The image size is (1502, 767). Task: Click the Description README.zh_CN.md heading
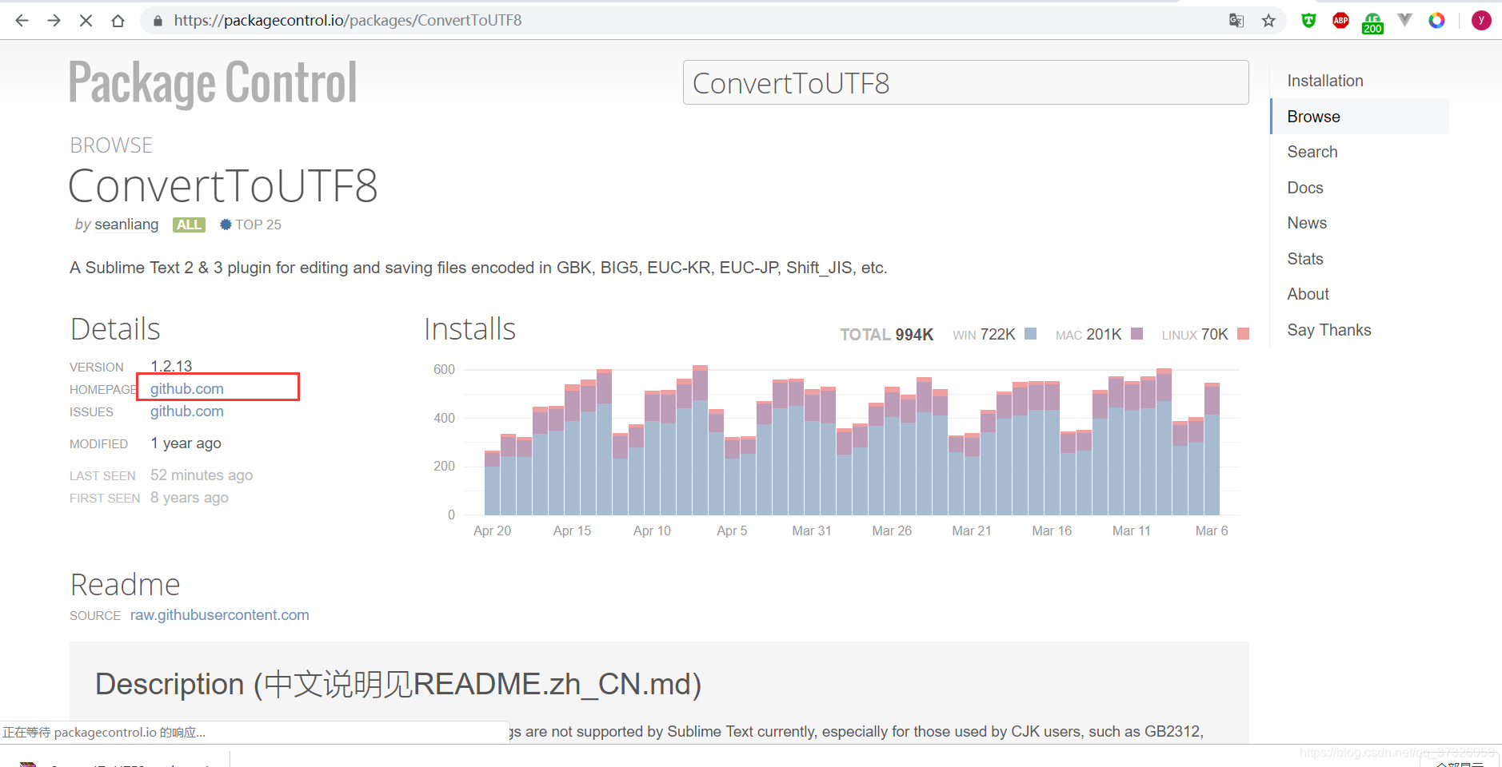(x=398, y=684)
